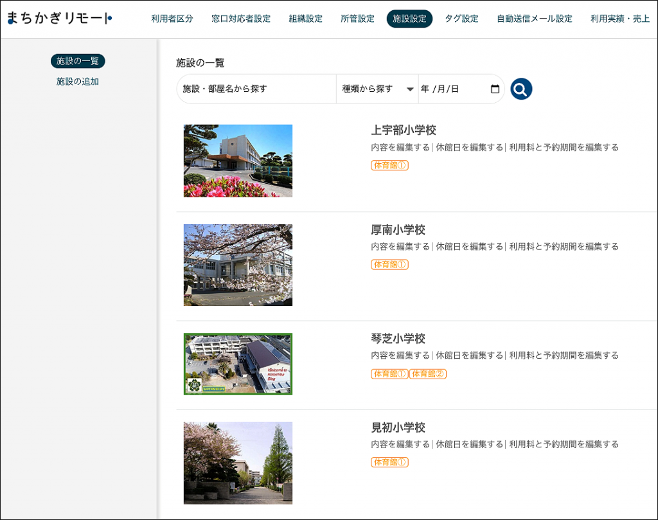
Task: Edit fees and booking period for 上宇部小学校
Action: (x=564, y=147)
